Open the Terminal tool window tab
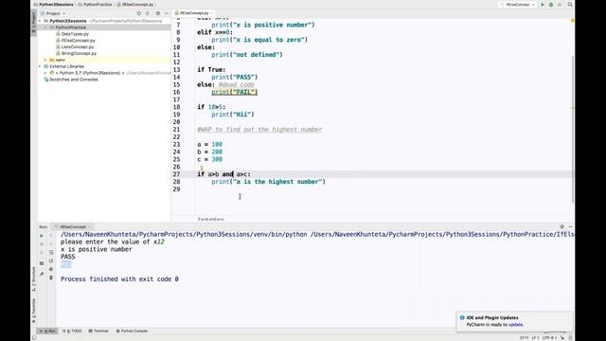Screen dimensions: 606x341 click(98, 331)
